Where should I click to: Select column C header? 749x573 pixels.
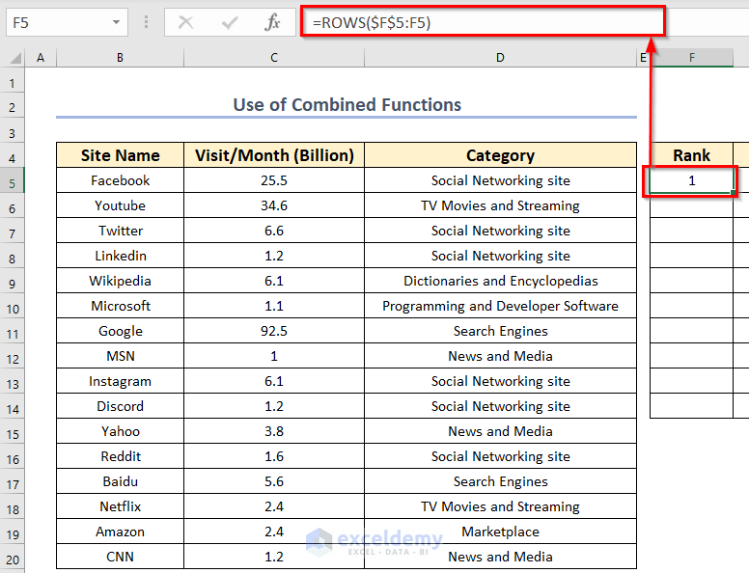tap(274, 58)
